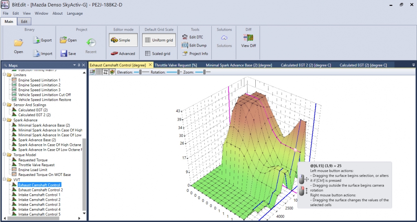Select Exhaust Camshaft Control 2 in tree
The width and height of the screenshot is (417, 222).
[x=40, y=190]
